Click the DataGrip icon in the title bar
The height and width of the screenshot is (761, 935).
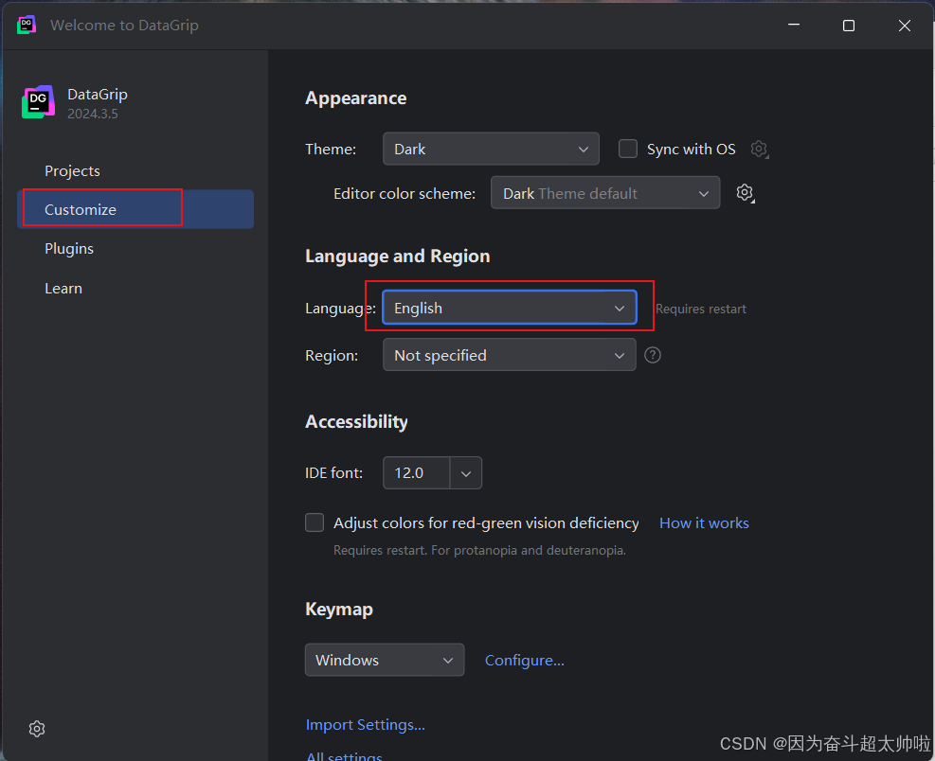[x=27, y=25]
